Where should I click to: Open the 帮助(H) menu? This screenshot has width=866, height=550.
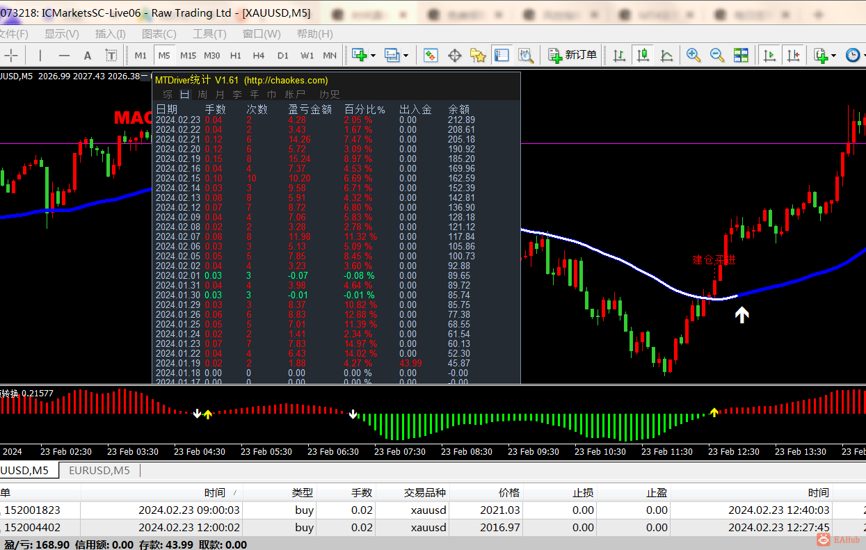[x=315, y=33]
